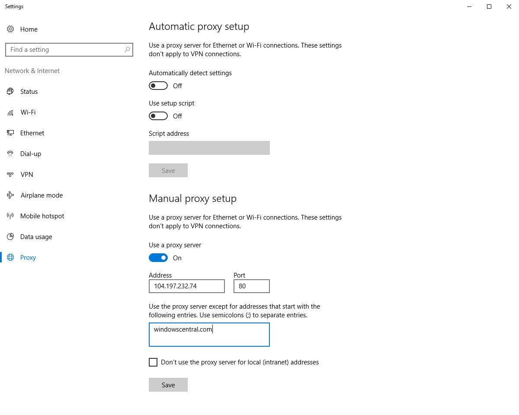Click the Home gear icon

pyautogui.click(x=10, y=29)
